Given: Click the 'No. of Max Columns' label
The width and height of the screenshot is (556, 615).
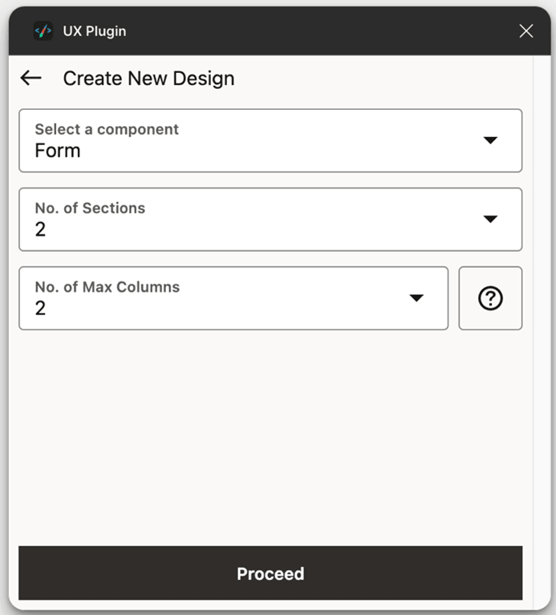Looking at the screenshot, I should [x=107, y=286].
